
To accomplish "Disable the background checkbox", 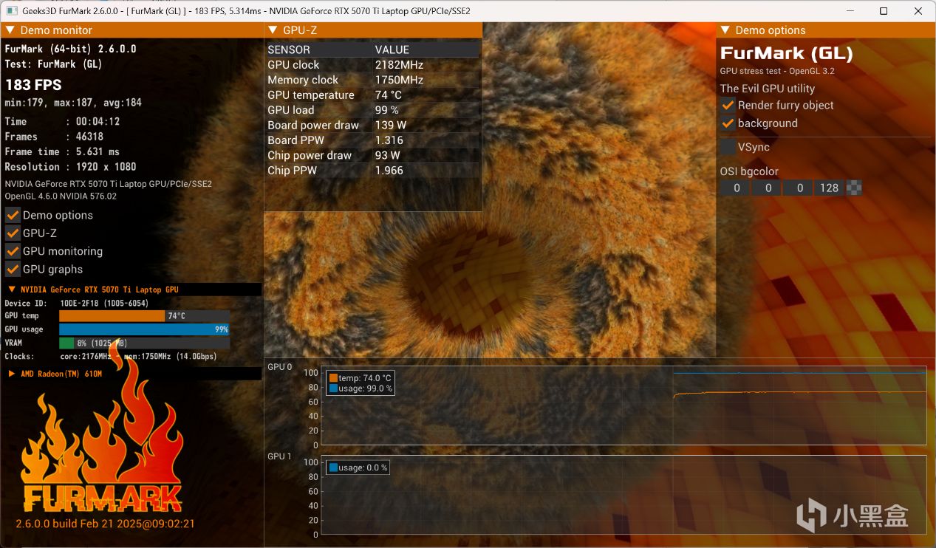I will 728,123.
